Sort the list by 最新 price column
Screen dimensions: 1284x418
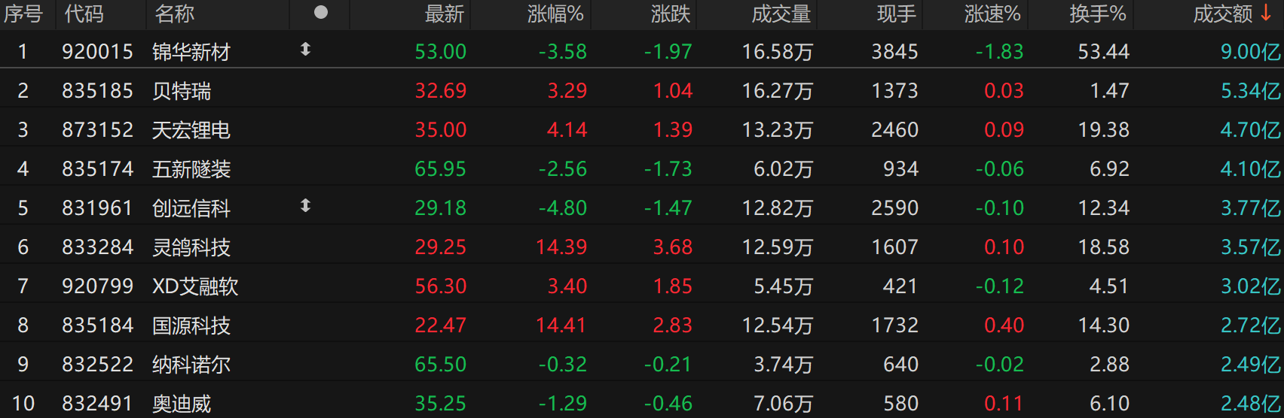coord(445,14)
